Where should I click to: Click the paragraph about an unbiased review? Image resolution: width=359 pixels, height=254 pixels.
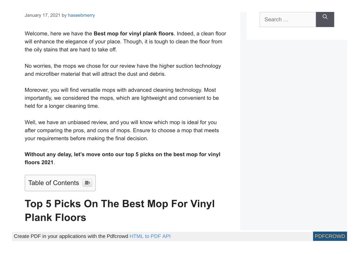tap(121, 130)
